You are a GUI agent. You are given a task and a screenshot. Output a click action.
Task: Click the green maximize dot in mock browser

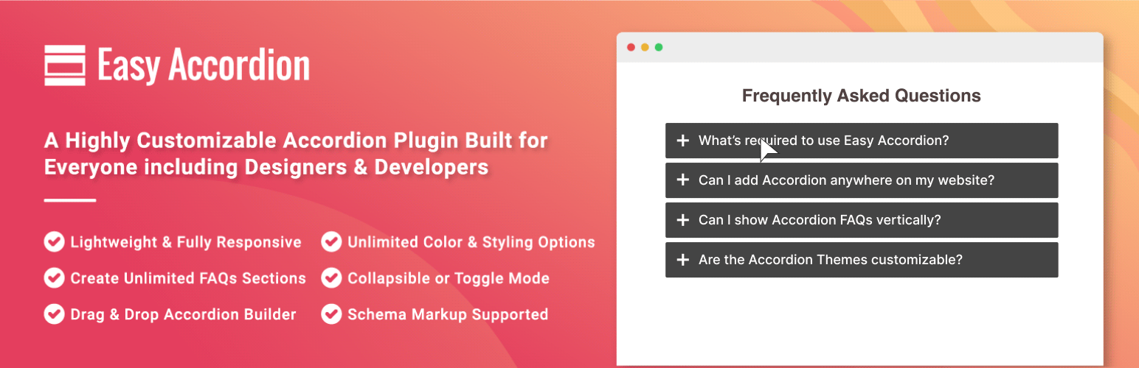(x=659, y=47)
